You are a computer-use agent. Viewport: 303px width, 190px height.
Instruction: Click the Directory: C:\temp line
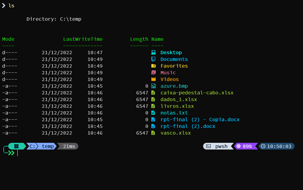tap(54, 19)
